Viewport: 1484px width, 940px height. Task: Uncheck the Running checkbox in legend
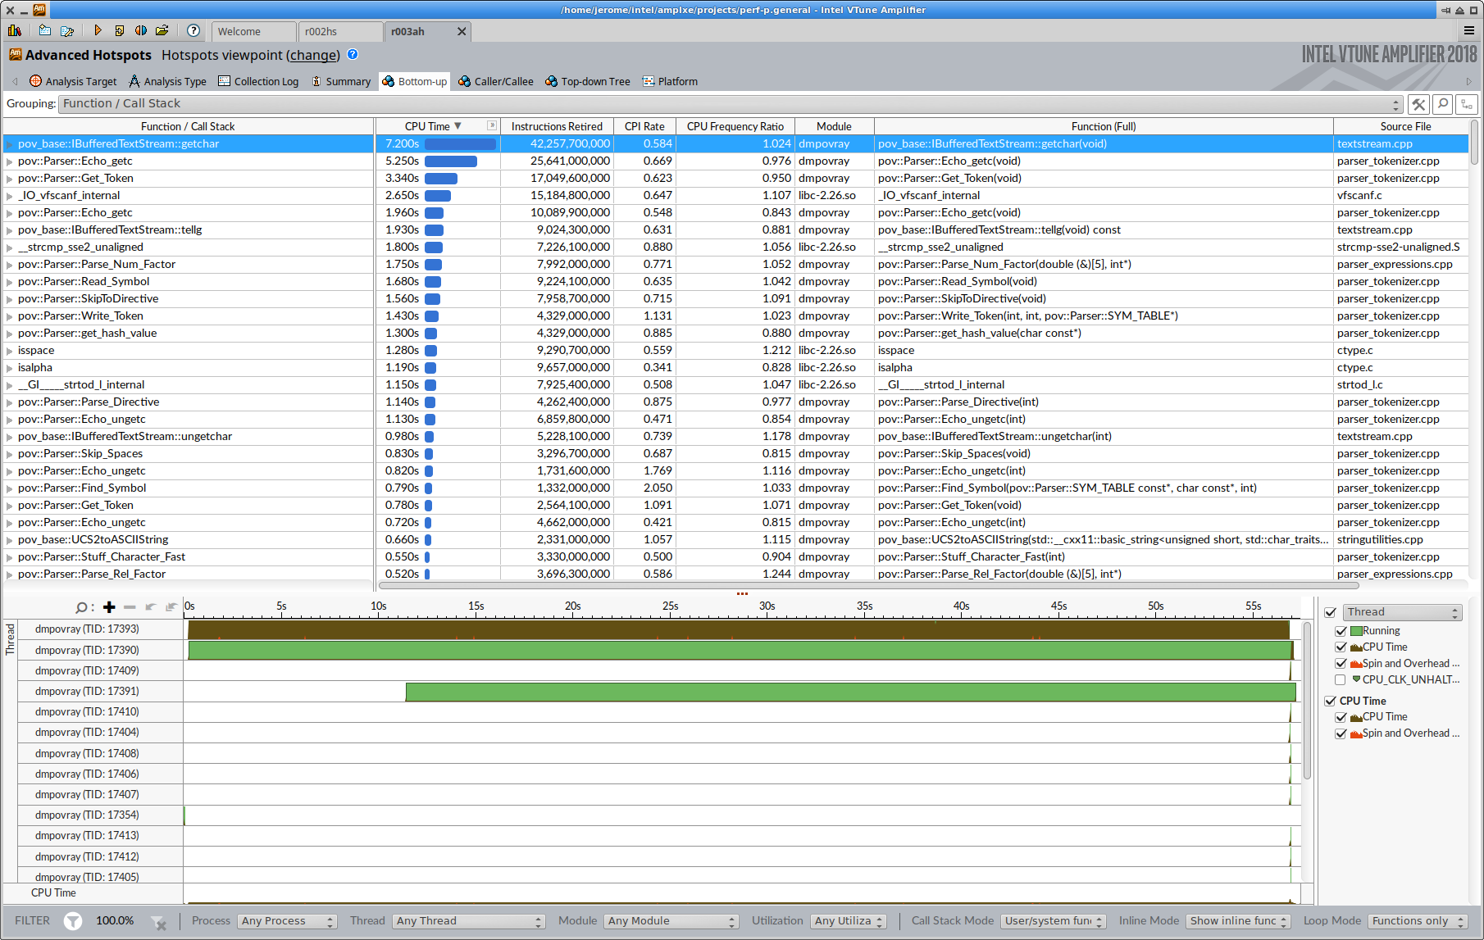coord(1341,631)
